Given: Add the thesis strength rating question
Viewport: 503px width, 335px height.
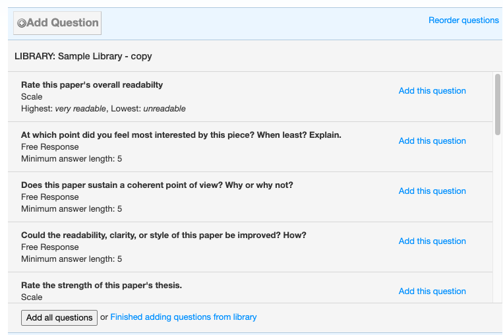Looking at the screenshot, I should click(x=432, y=291).
